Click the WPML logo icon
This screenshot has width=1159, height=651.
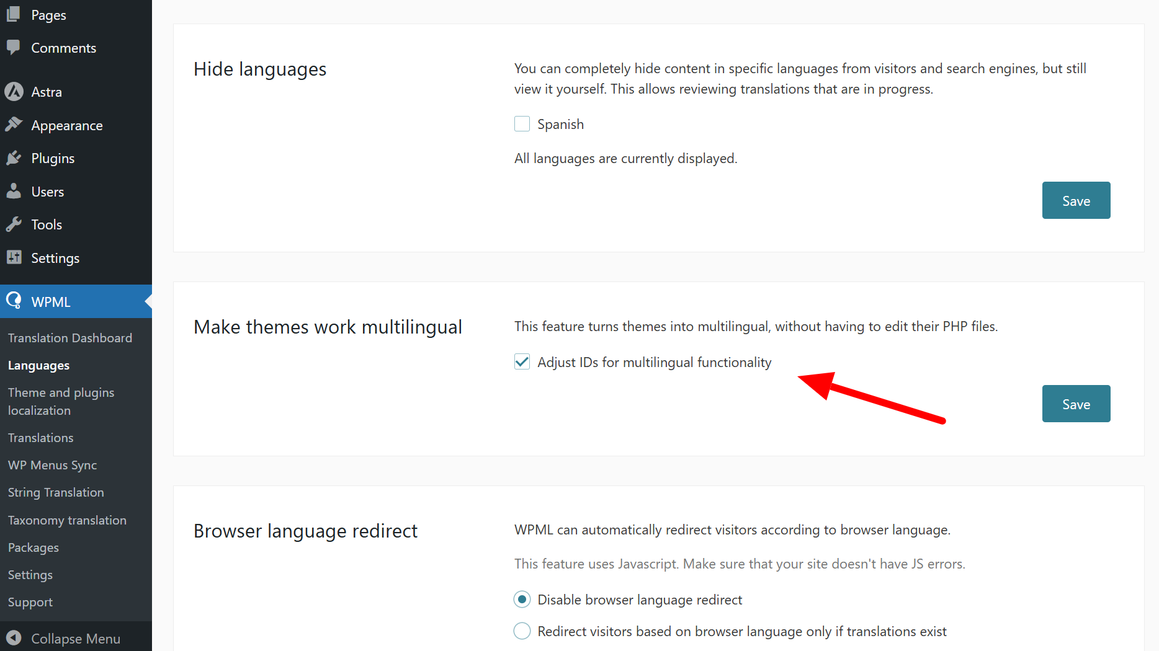[x=14, y=301]
